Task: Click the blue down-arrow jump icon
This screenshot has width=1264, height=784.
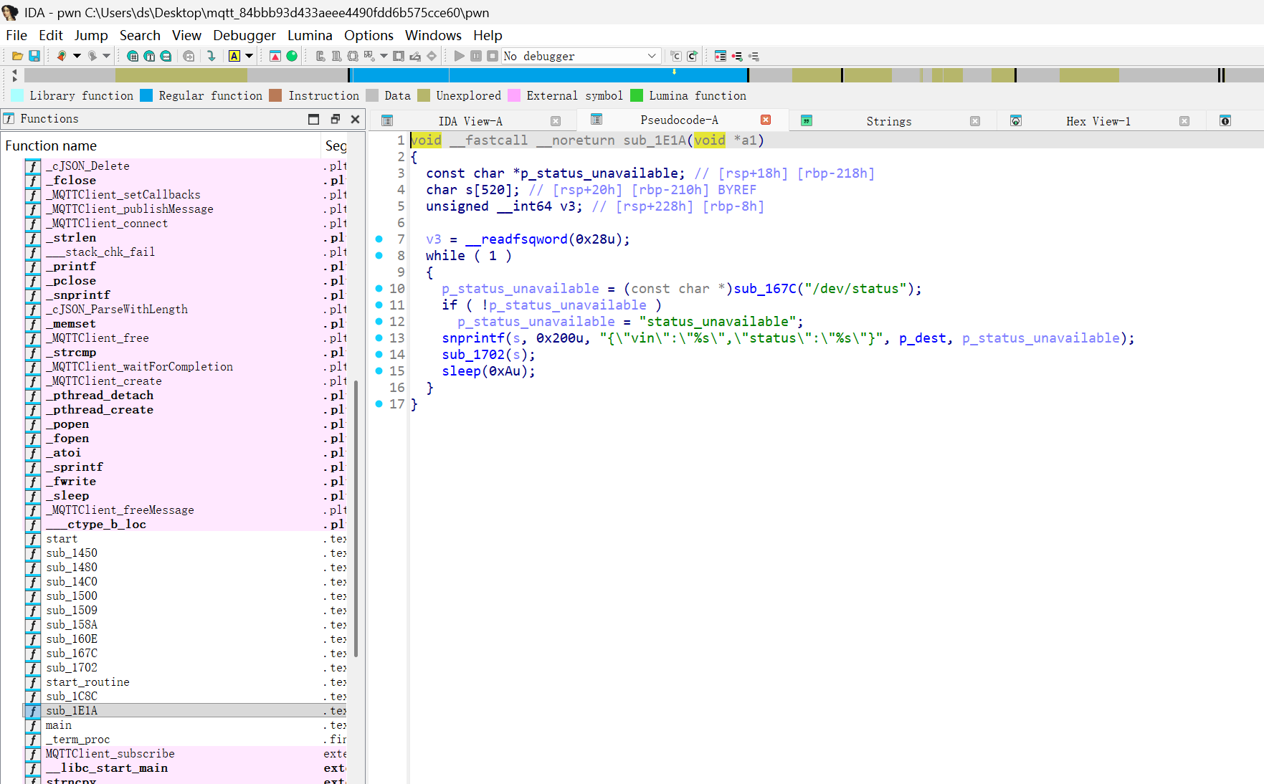Action: [211, 56]
